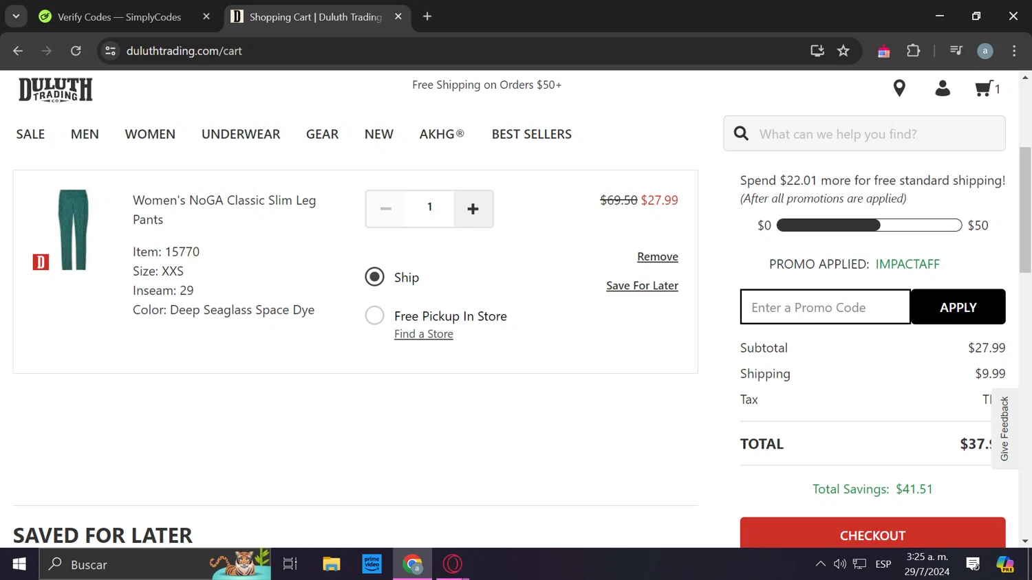Open the UNDERWEAR menu

241,134
